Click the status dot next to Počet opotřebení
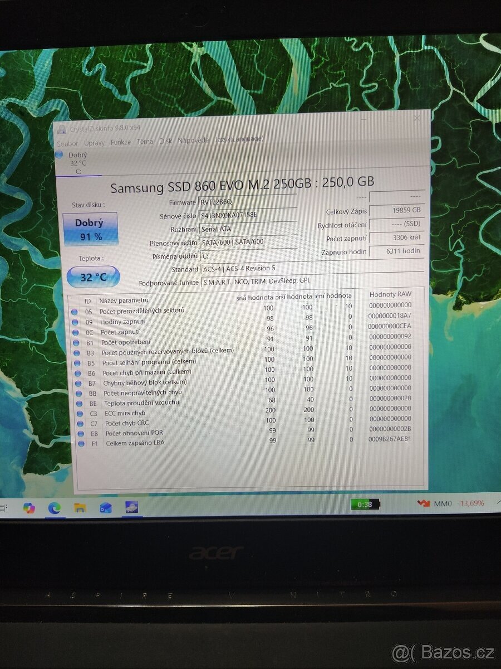Image resolution: width=501 pixels, height=669 pixels. point(76,342)
